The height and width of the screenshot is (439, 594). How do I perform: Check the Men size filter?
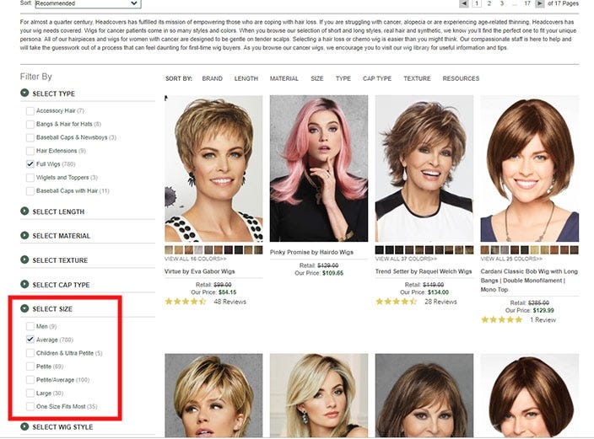tap(30, 326)
